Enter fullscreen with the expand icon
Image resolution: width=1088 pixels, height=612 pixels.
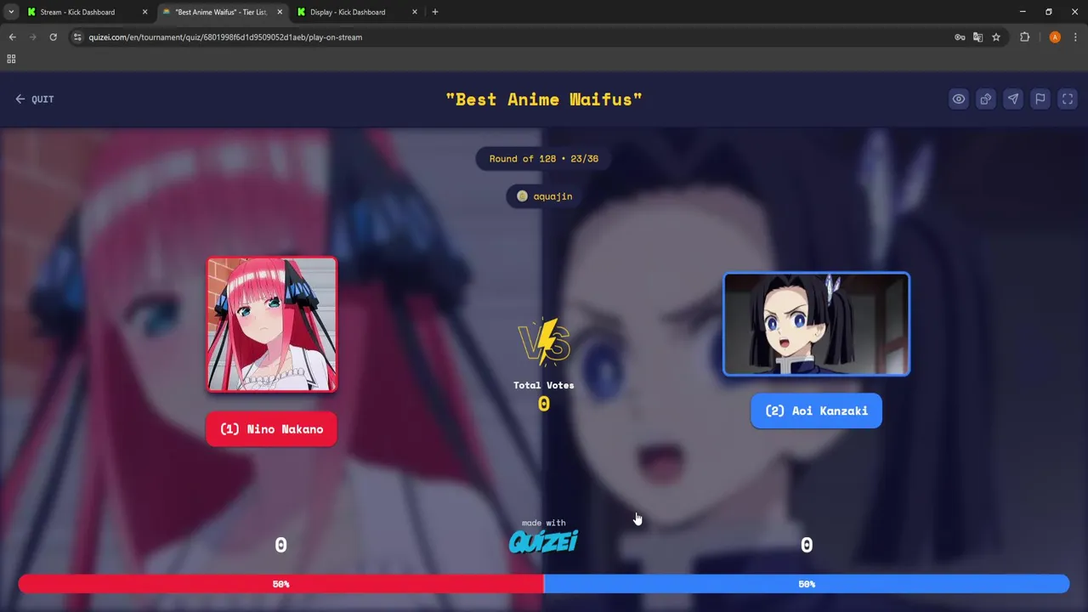(x=1068, y=99)
